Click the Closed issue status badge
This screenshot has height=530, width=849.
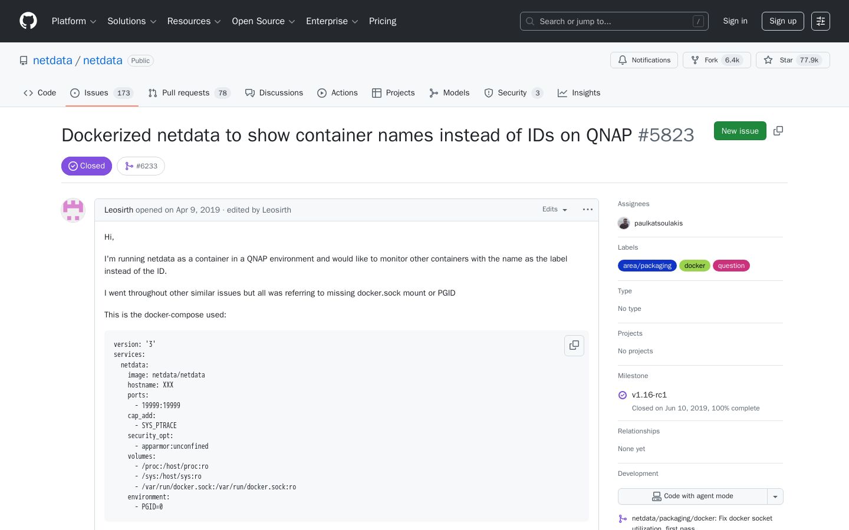point(87,166)
